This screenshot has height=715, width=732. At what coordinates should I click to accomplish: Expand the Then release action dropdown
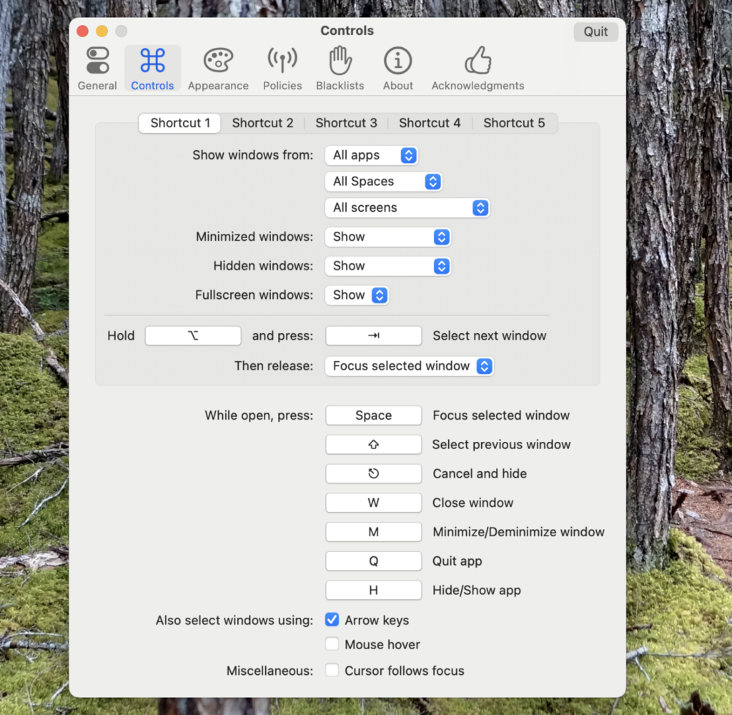409,366
